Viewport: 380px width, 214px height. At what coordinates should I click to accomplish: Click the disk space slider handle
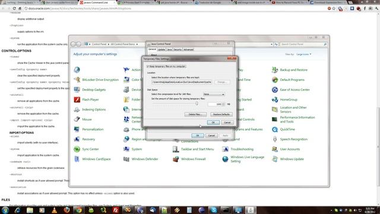(197, 103)
